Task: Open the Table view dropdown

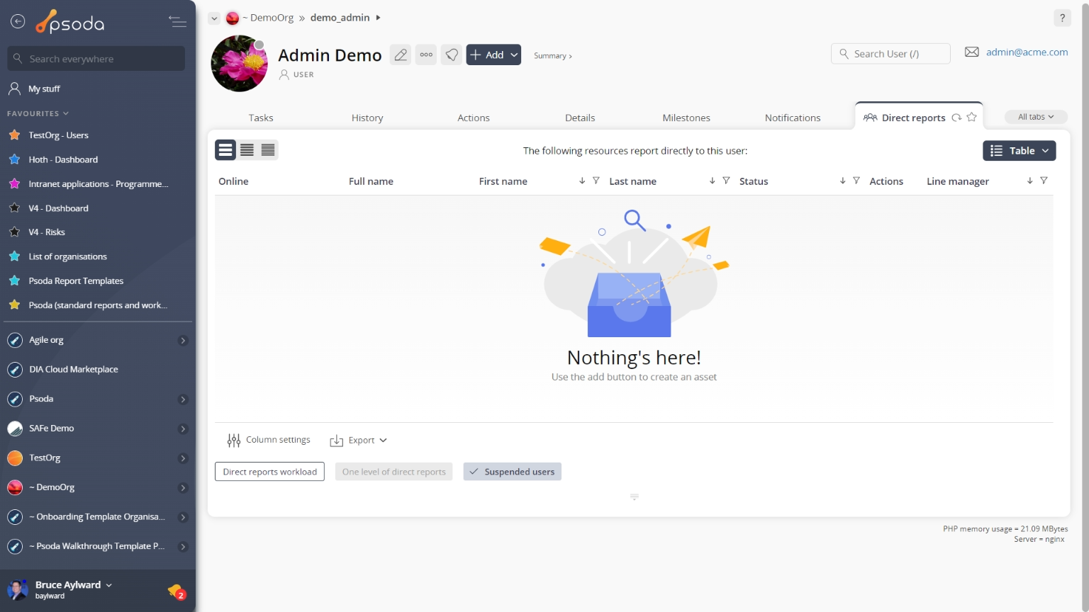Action: (1019, 151)
